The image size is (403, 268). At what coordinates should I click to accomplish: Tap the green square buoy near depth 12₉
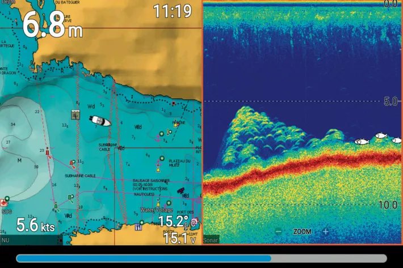click(x=70, y=197)
